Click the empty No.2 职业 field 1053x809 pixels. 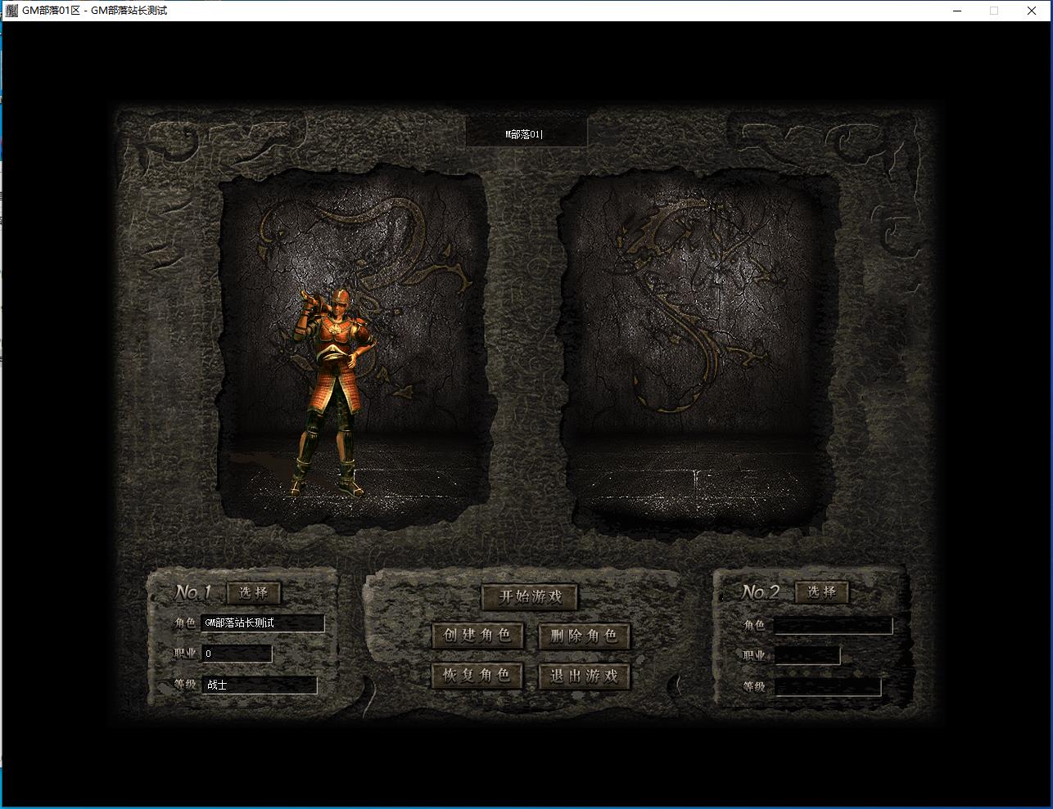pos(807,656)
